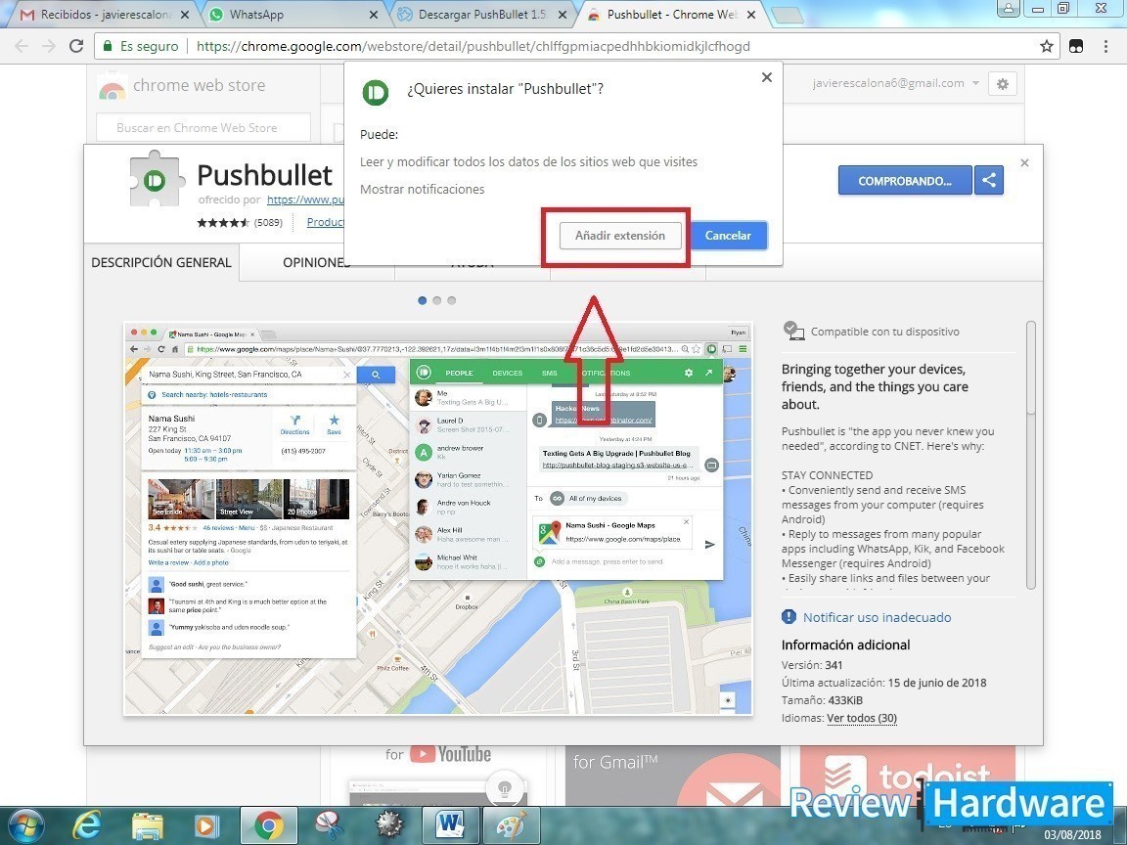Open the web store settings gear
The width and height of the screenshot is (1127, 845).
[1003, 84]
